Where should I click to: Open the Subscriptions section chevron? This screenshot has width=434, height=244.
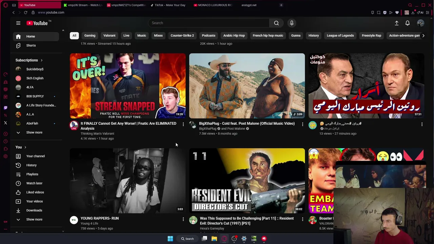(x=42, y=60)
